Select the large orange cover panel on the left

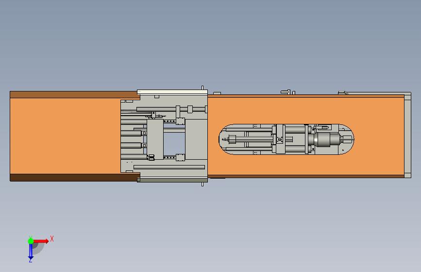pyautogui.click(x=65, y=136)
